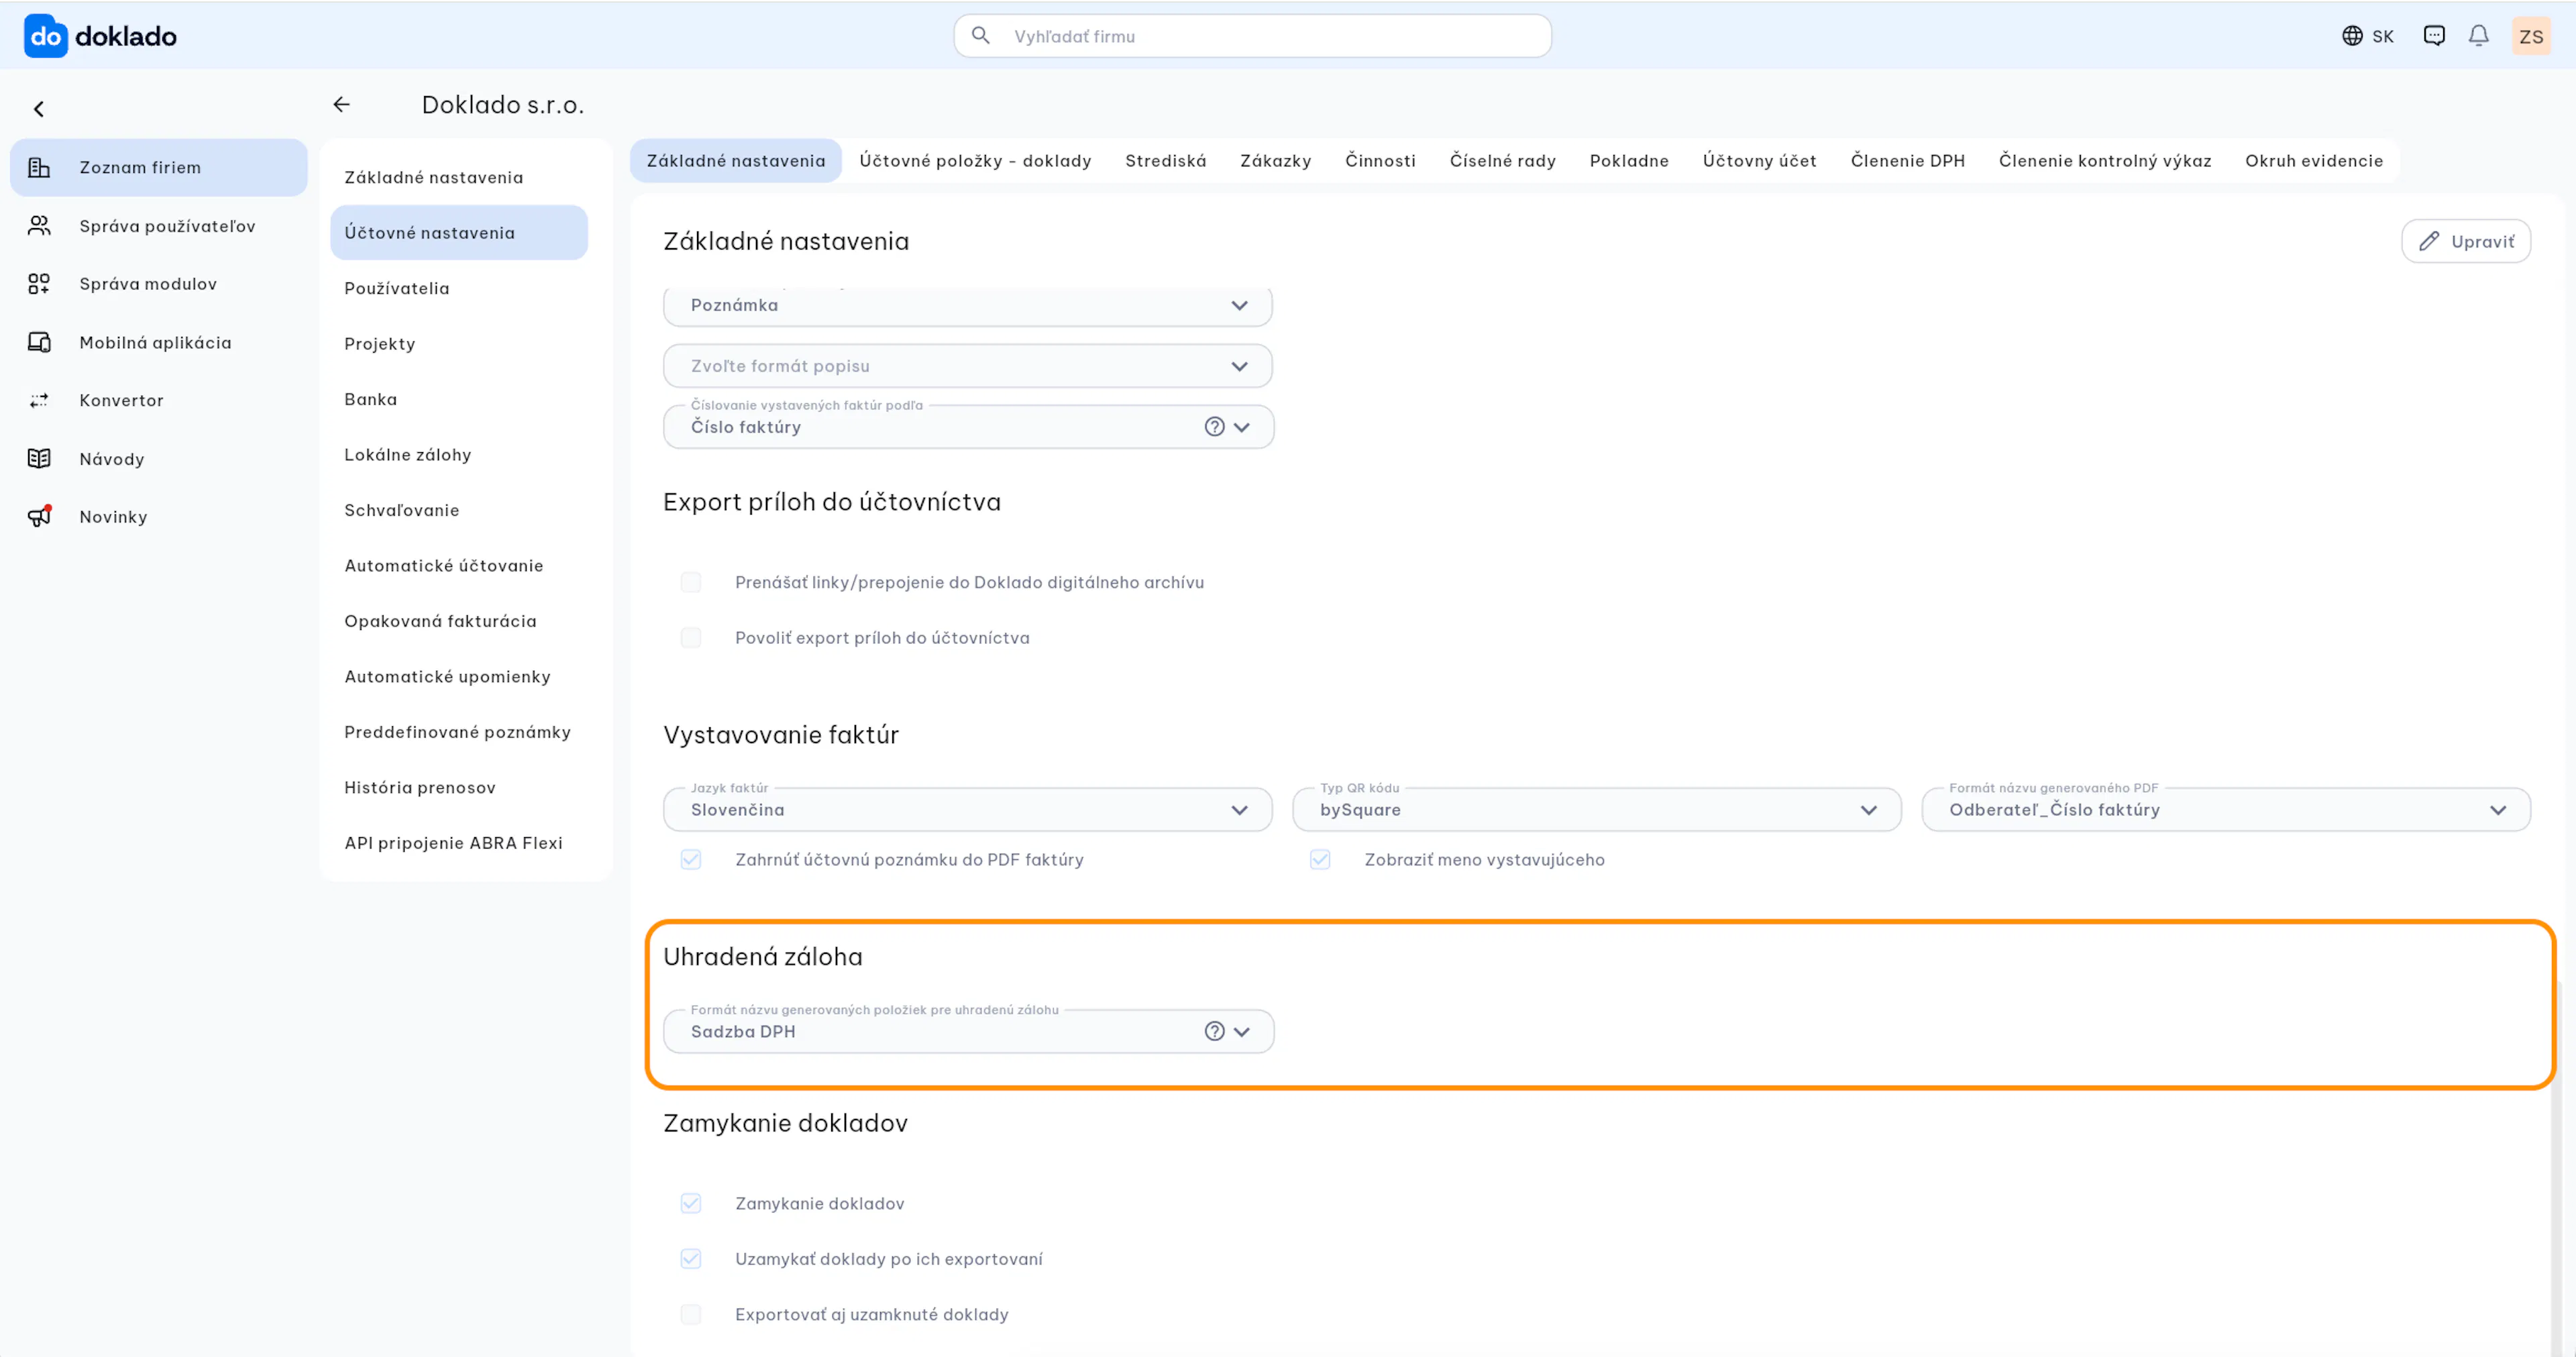Open Základné nastavenia in company menu
This screenshot has height=1357, width=2576.
coord(459,177)
